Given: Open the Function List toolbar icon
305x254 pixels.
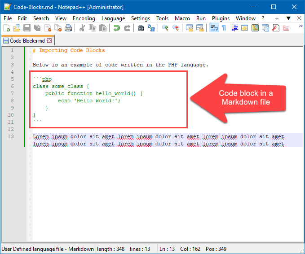Looking at the screenshot, I should click(276, 28).
